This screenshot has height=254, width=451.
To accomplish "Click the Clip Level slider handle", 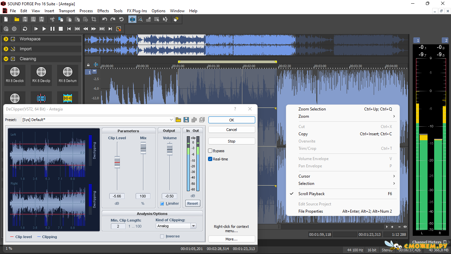I will (117, 162).
